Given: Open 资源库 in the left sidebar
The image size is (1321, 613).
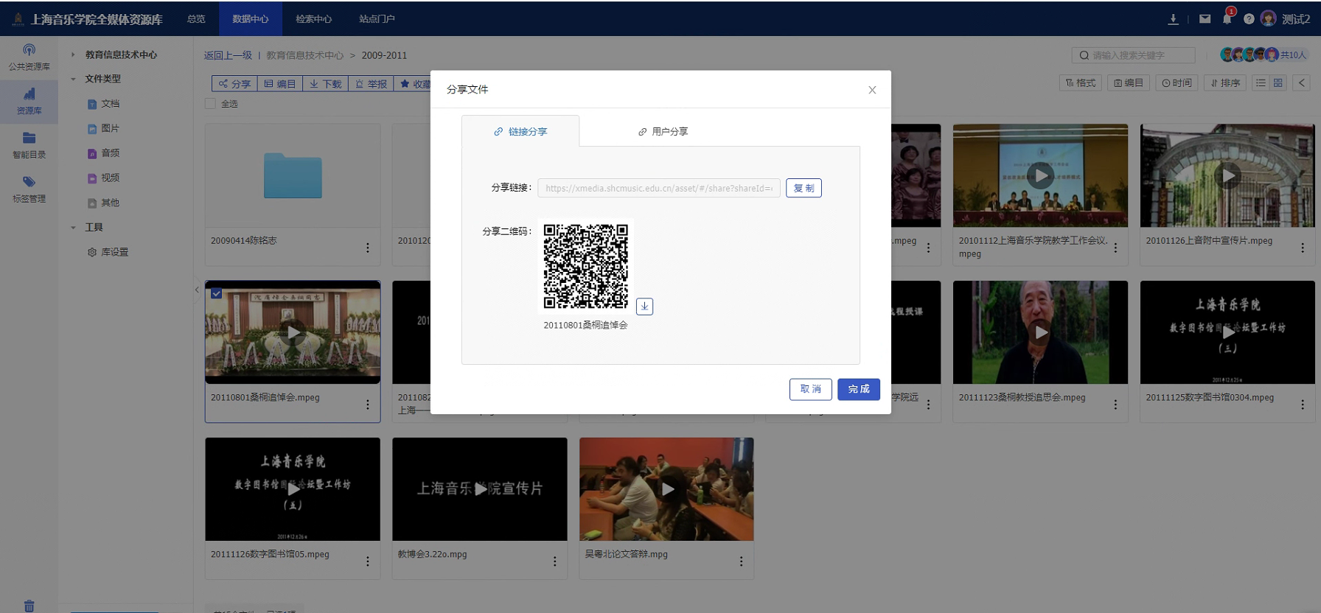Looking at the screenshot, I should tap(29, 101).
